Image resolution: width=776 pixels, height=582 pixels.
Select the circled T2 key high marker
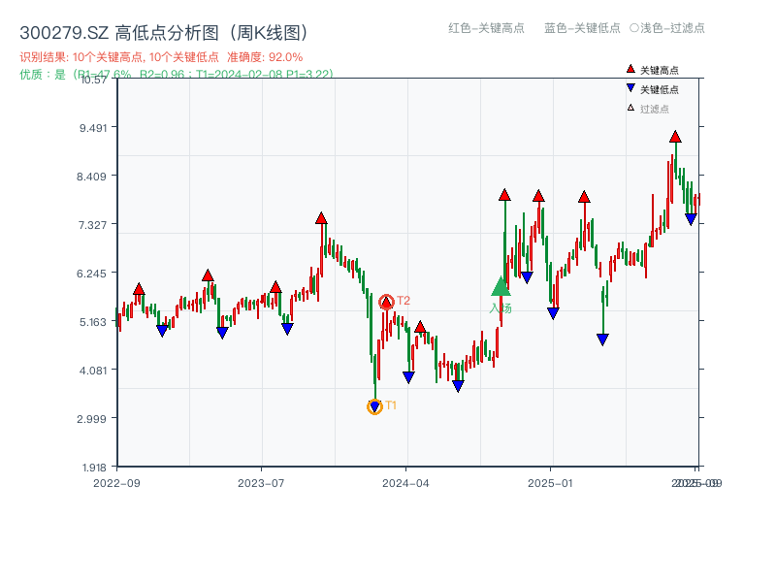click(x=386, y=302)
